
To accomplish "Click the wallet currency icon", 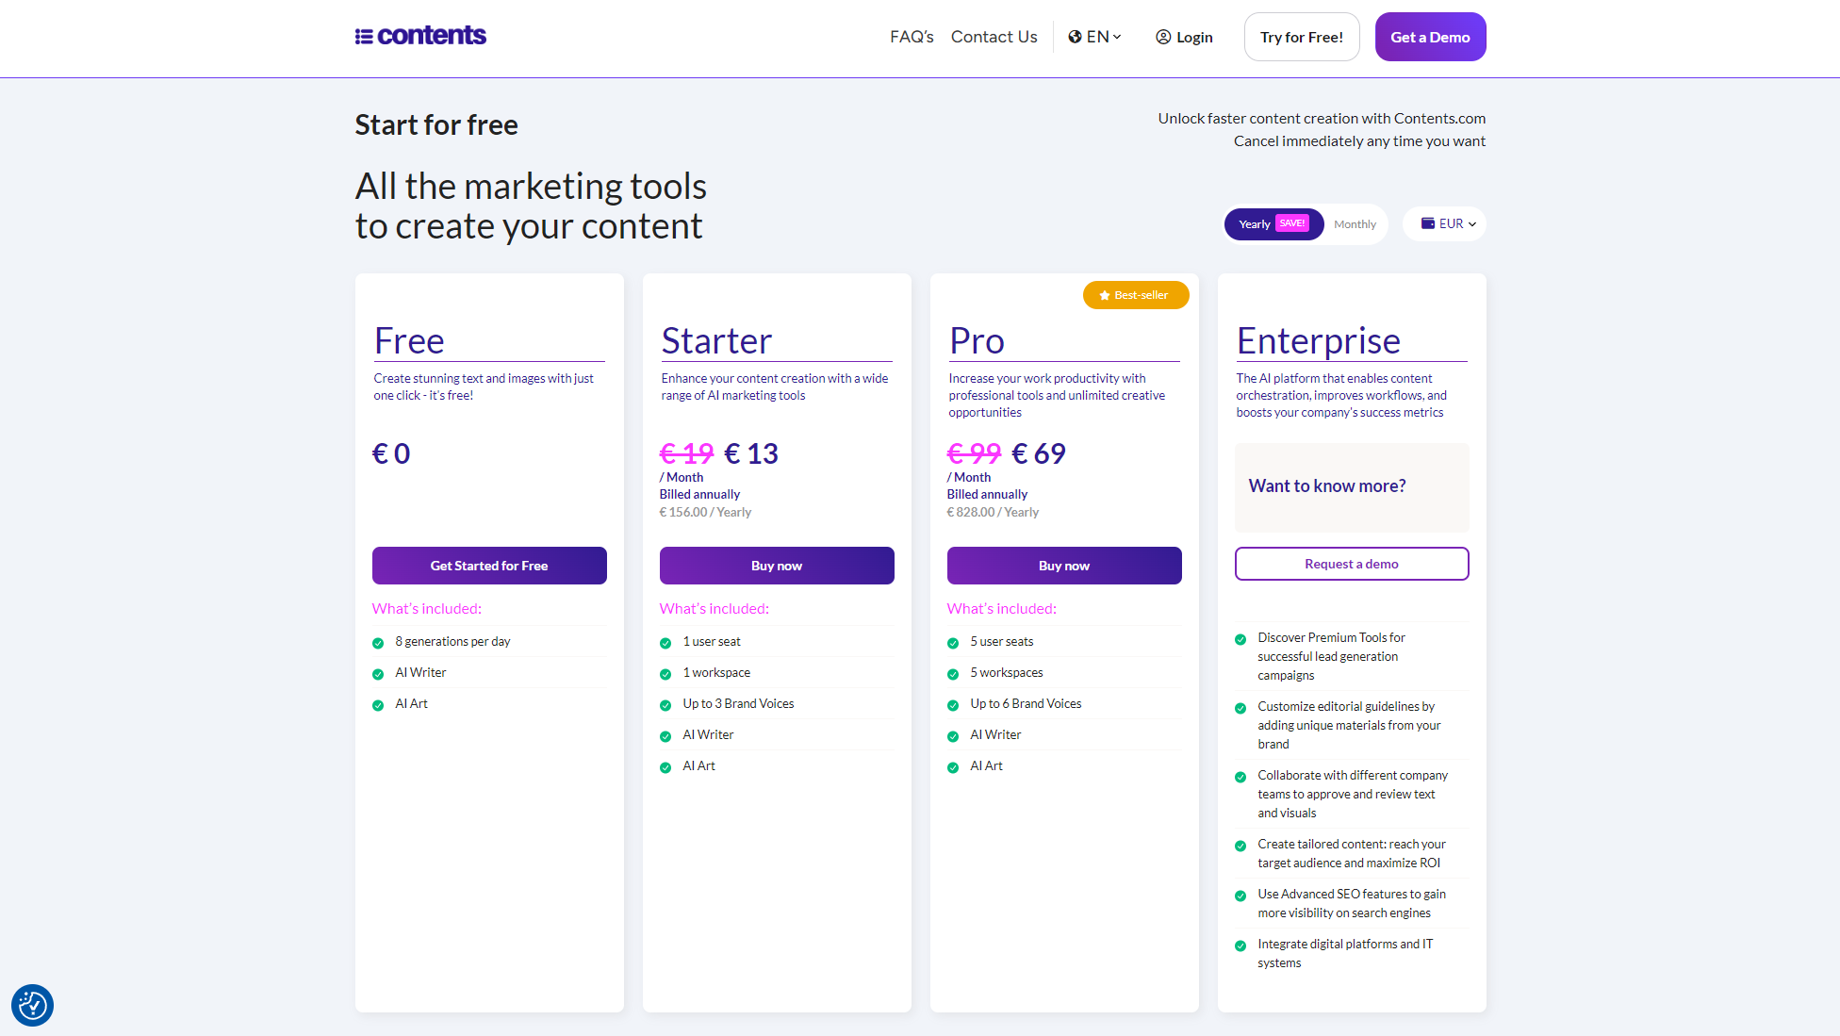I will click(1428, 223).
